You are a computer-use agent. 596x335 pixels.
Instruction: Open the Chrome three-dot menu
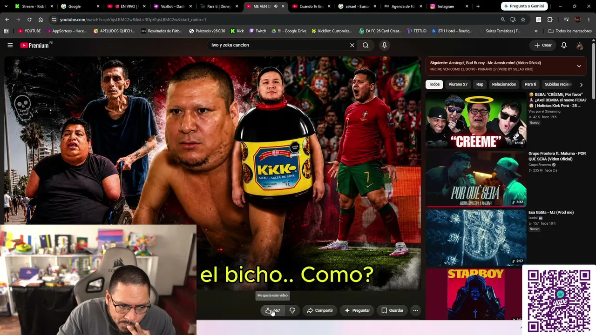tap(589, 20)
